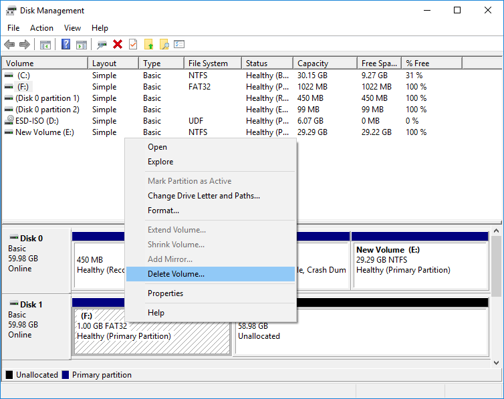Click the (C:) volume drive icon
This screenshot has width=504, height=399.
pos(9,76)
